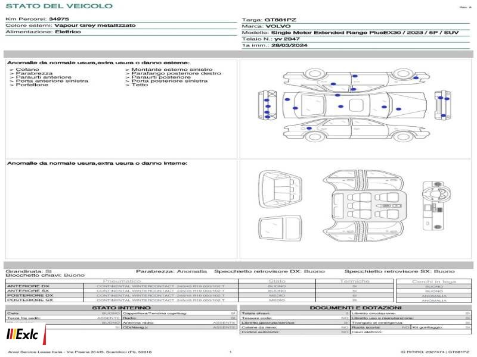Select 'Paraurti anteriore' list entry
This screenshot has height=357, width=477.
click(44, 77)
